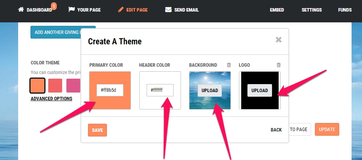Click the Dashboard home icon
The height and width of the screenshot is (160, 362).
pyautogui.click(x=21, y=10)
